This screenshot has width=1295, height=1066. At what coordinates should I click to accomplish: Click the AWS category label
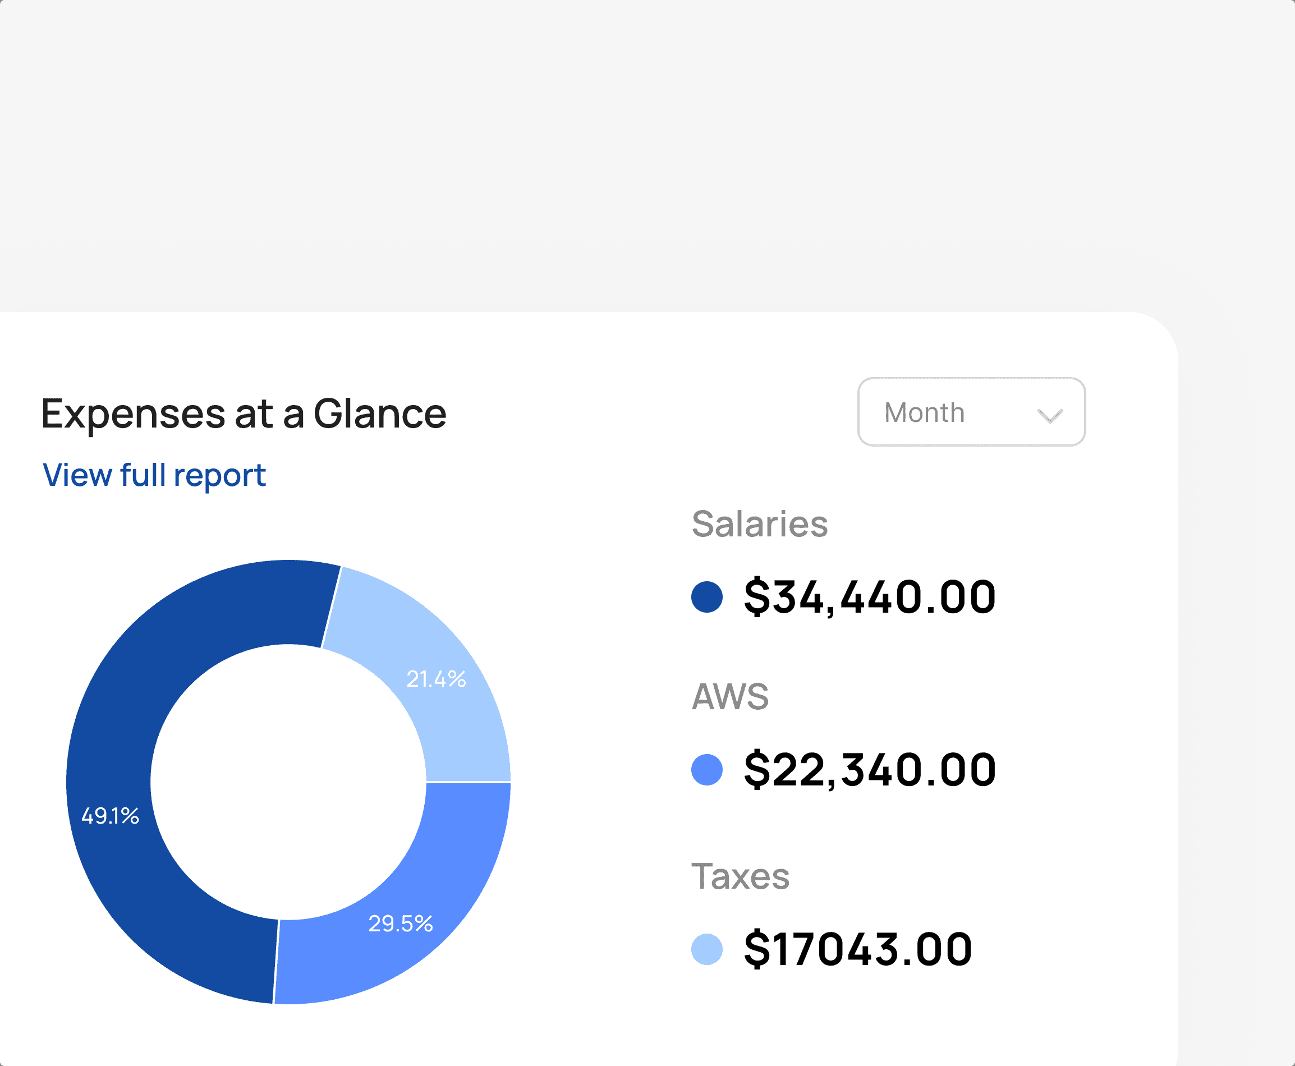(729, 696)
